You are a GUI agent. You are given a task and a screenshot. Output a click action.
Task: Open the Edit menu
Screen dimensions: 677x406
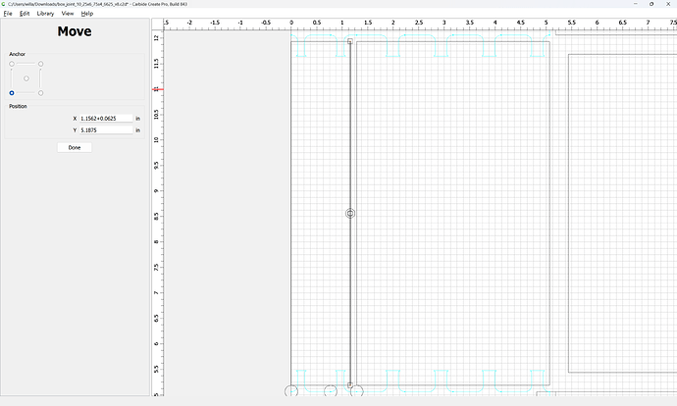25,14
